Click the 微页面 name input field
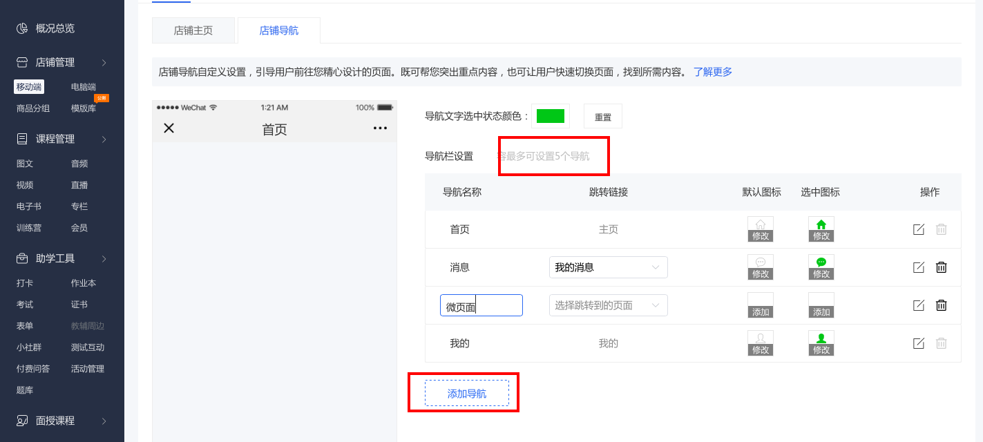983x442 pixels. (481, 305)
